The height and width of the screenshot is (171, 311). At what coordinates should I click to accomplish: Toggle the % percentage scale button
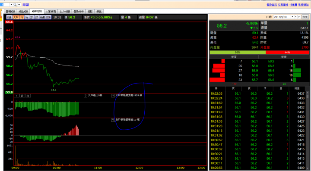click(x=27, y=17)
